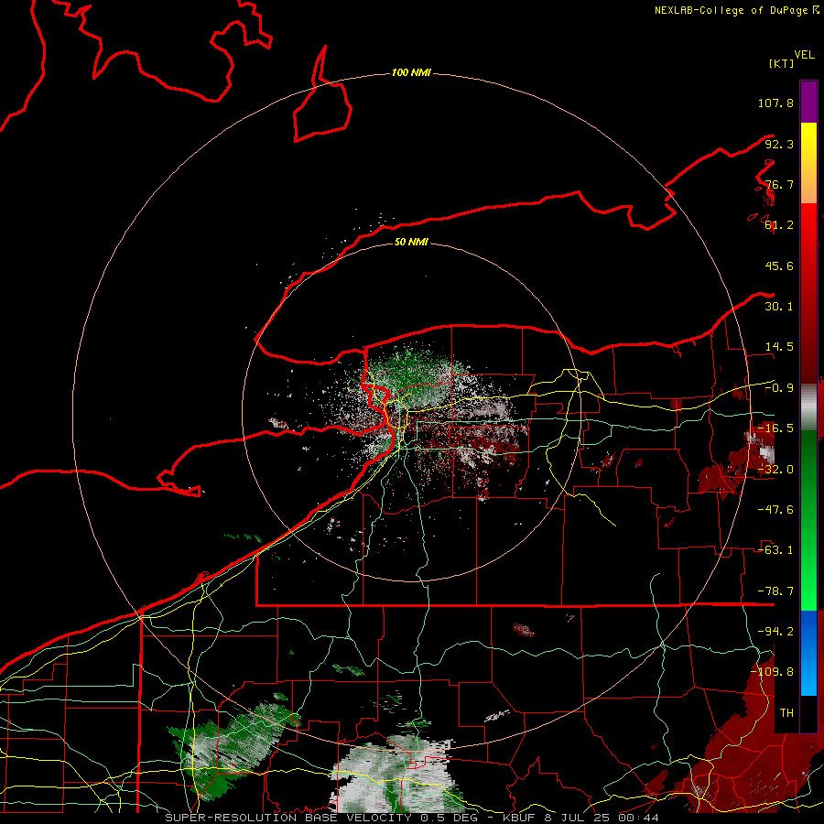Click the light blue segment of color bar

(808, 676)
